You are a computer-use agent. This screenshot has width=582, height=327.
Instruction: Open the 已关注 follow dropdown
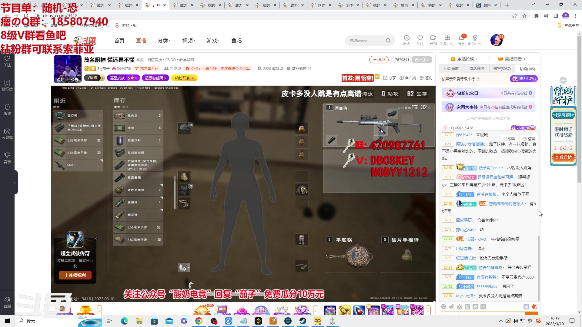point(422,60)
